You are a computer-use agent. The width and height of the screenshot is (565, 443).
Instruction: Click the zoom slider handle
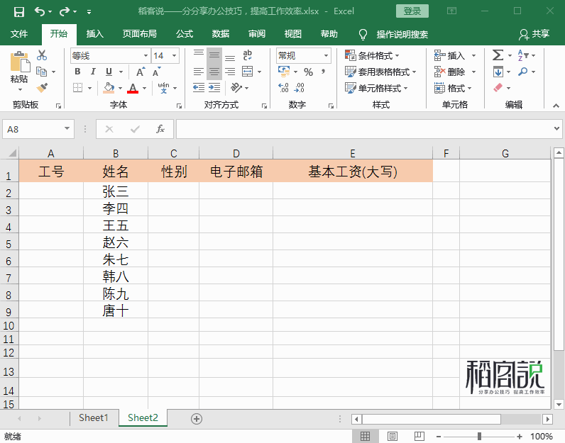[x=479, y=436]
